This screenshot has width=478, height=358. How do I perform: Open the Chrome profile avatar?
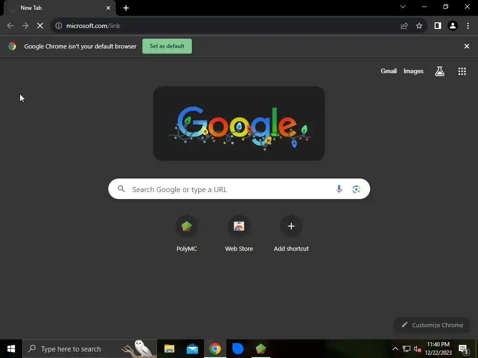pyautogui.click(x=453, y=26)
